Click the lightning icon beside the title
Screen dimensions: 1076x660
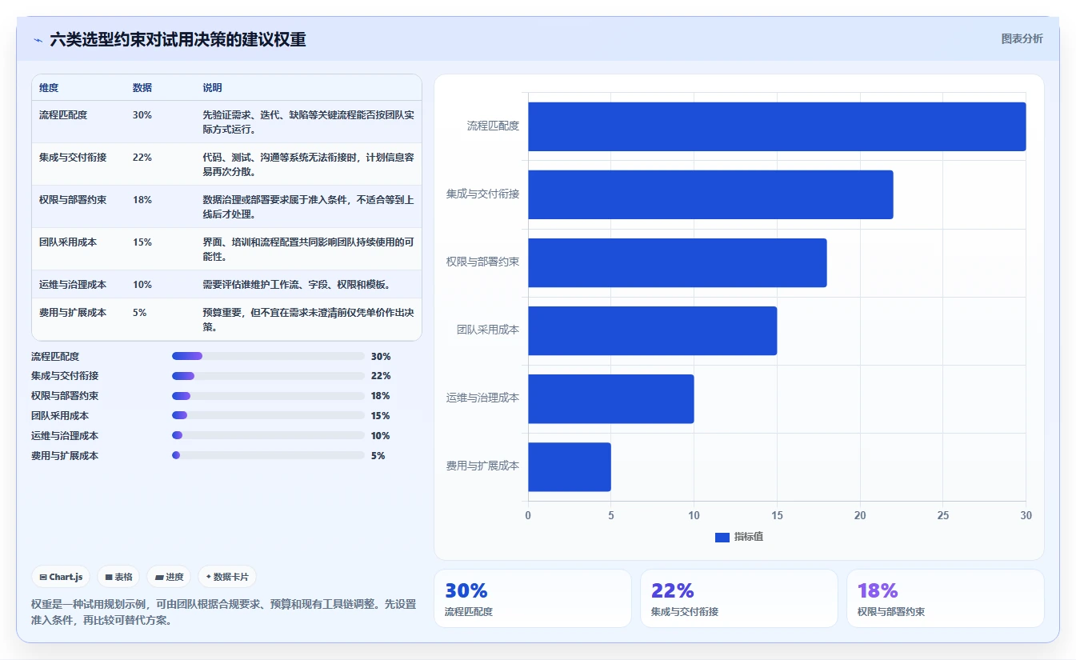click(38, 39)
